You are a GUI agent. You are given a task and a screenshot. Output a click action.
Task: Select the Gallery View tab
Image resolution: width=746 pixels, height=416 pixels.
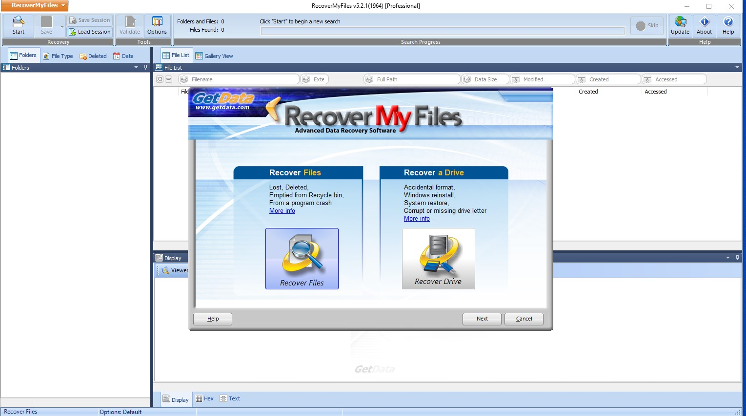pyautogui.click(x=214, y=56)
